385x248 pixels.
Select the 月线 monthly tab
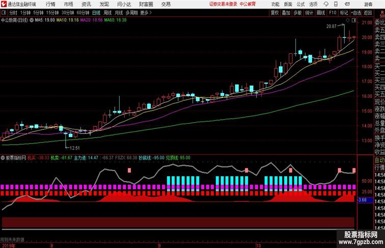click(119, 13)
